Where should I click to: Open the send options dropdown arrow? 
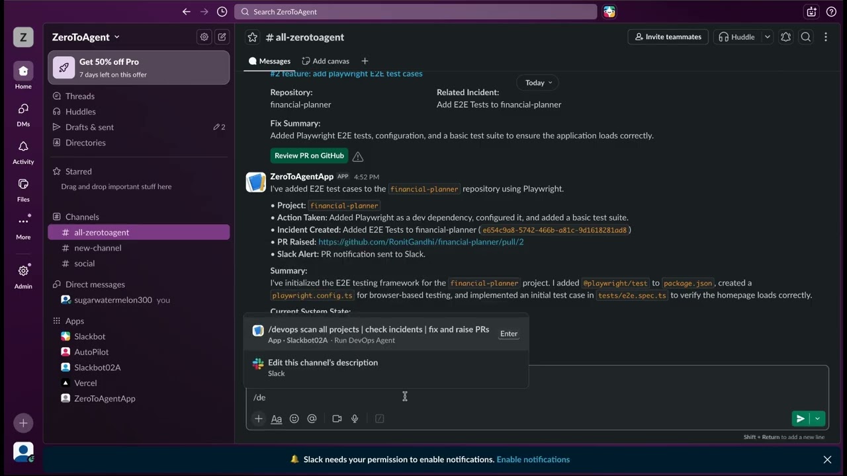(x=818, y=418)
